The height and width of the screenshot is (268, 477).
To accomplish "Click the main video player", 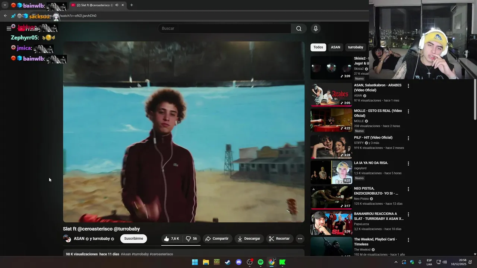I will pyautogui.click(x=184, y=132).
